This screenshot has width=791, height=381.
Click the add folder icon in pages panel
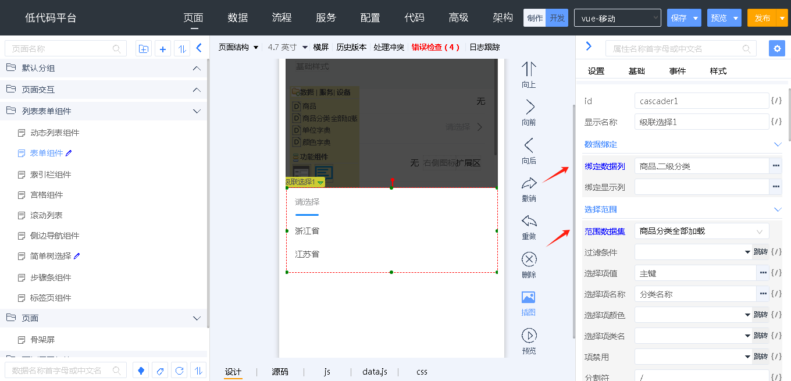click(143, 48)
